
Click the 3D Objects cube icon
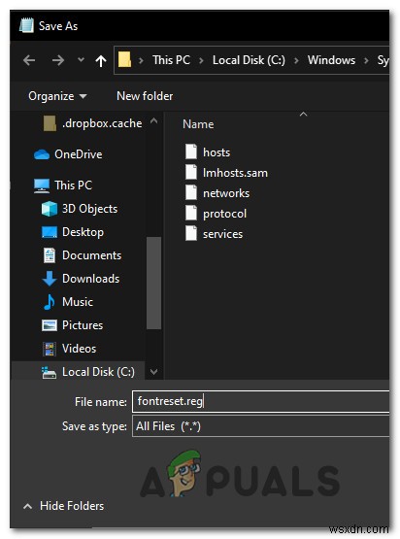pos(50,209)
